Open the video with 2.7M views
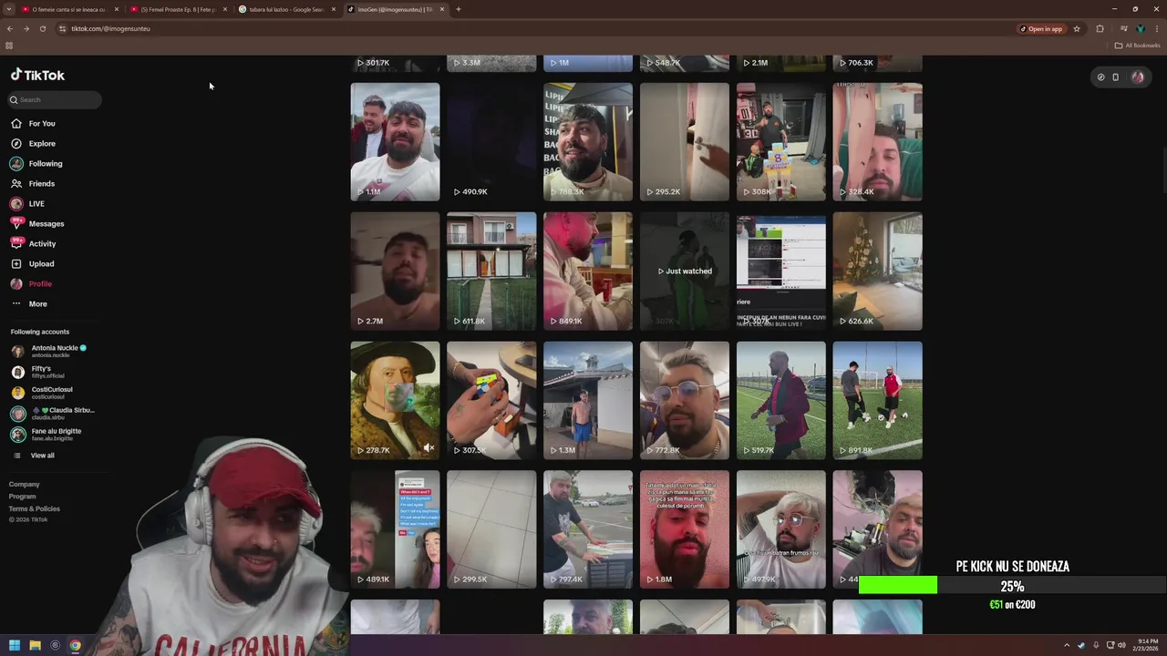1167x656 pixels. click(395, 272)
